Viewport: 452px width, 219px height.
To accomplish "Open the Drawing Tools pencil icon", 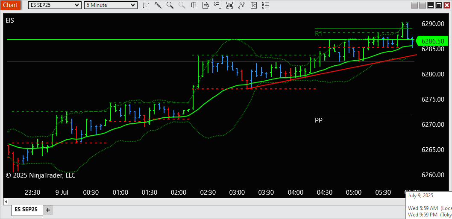I will [158, 5].
